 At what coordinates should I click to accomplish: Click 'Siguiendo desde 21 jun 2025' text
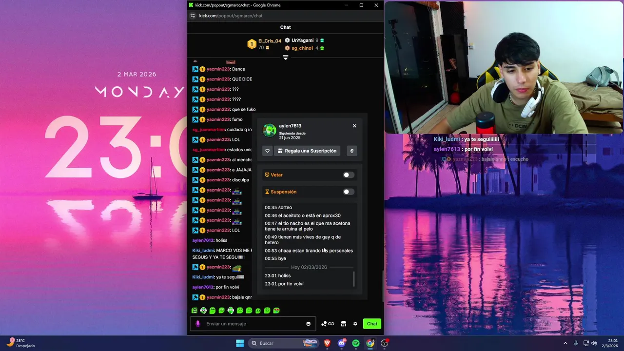click(292, 136)
